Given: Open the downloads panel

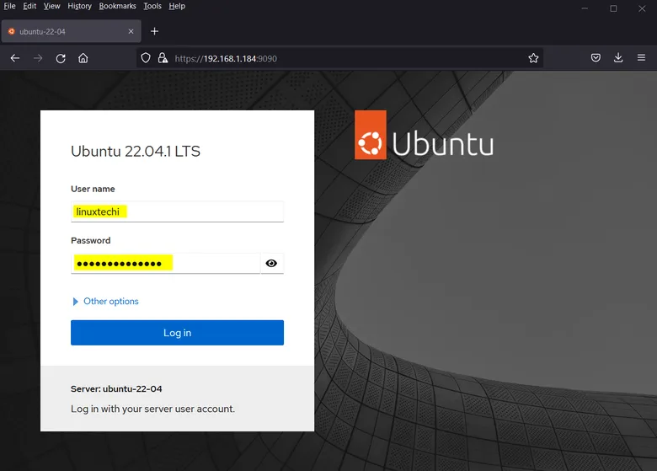Looking at the screenshot, I should [x=618, y=58].
